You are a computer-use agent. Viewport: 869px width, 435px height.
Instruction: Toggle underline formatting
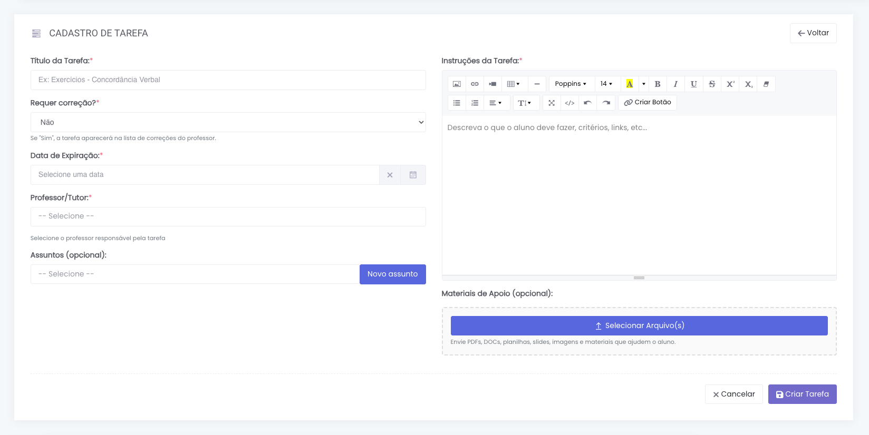coord(693,84)
